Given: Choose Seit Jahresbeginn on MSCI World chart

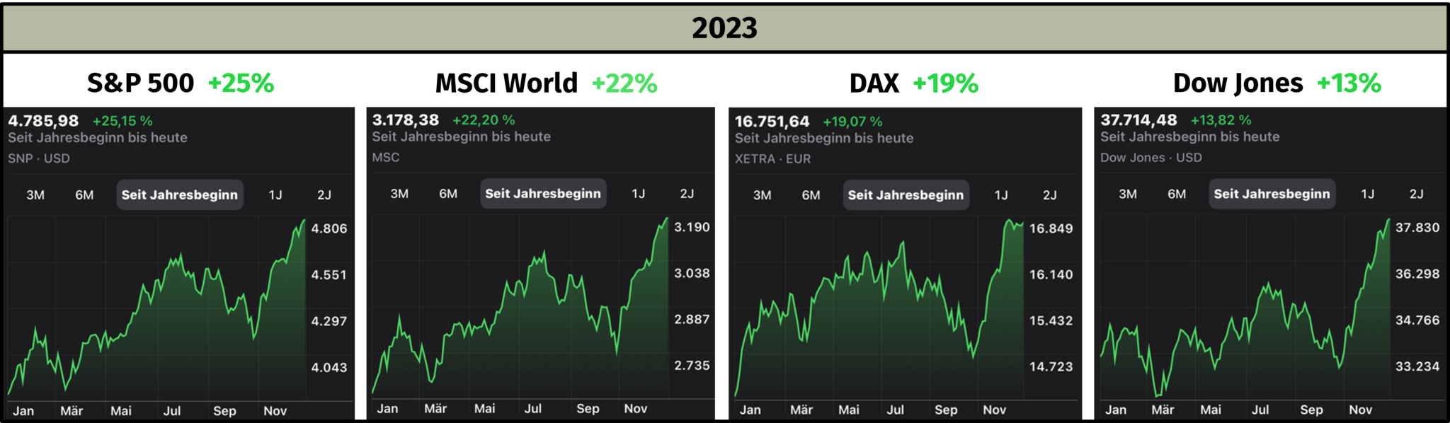Looking at the screenshot, I should tap(543, 194).
